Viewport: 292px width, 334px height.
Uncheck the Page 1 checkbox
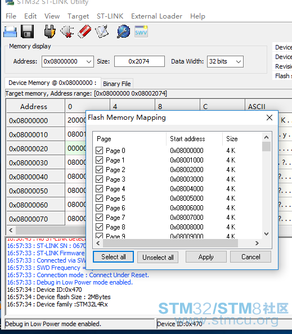tap(100, 160)
